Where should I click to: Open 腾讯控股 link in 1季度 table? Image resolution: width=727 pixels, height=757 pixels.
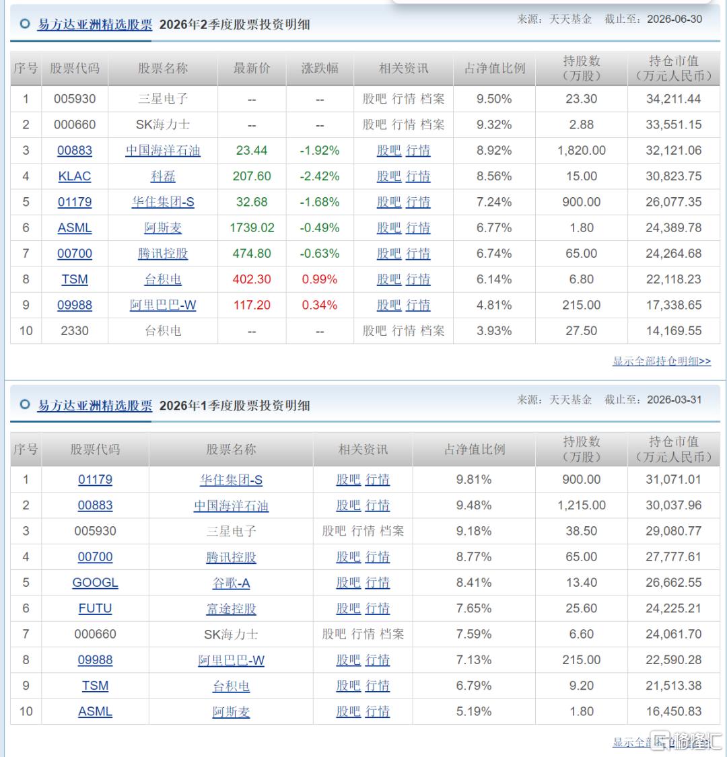point(231,556)
